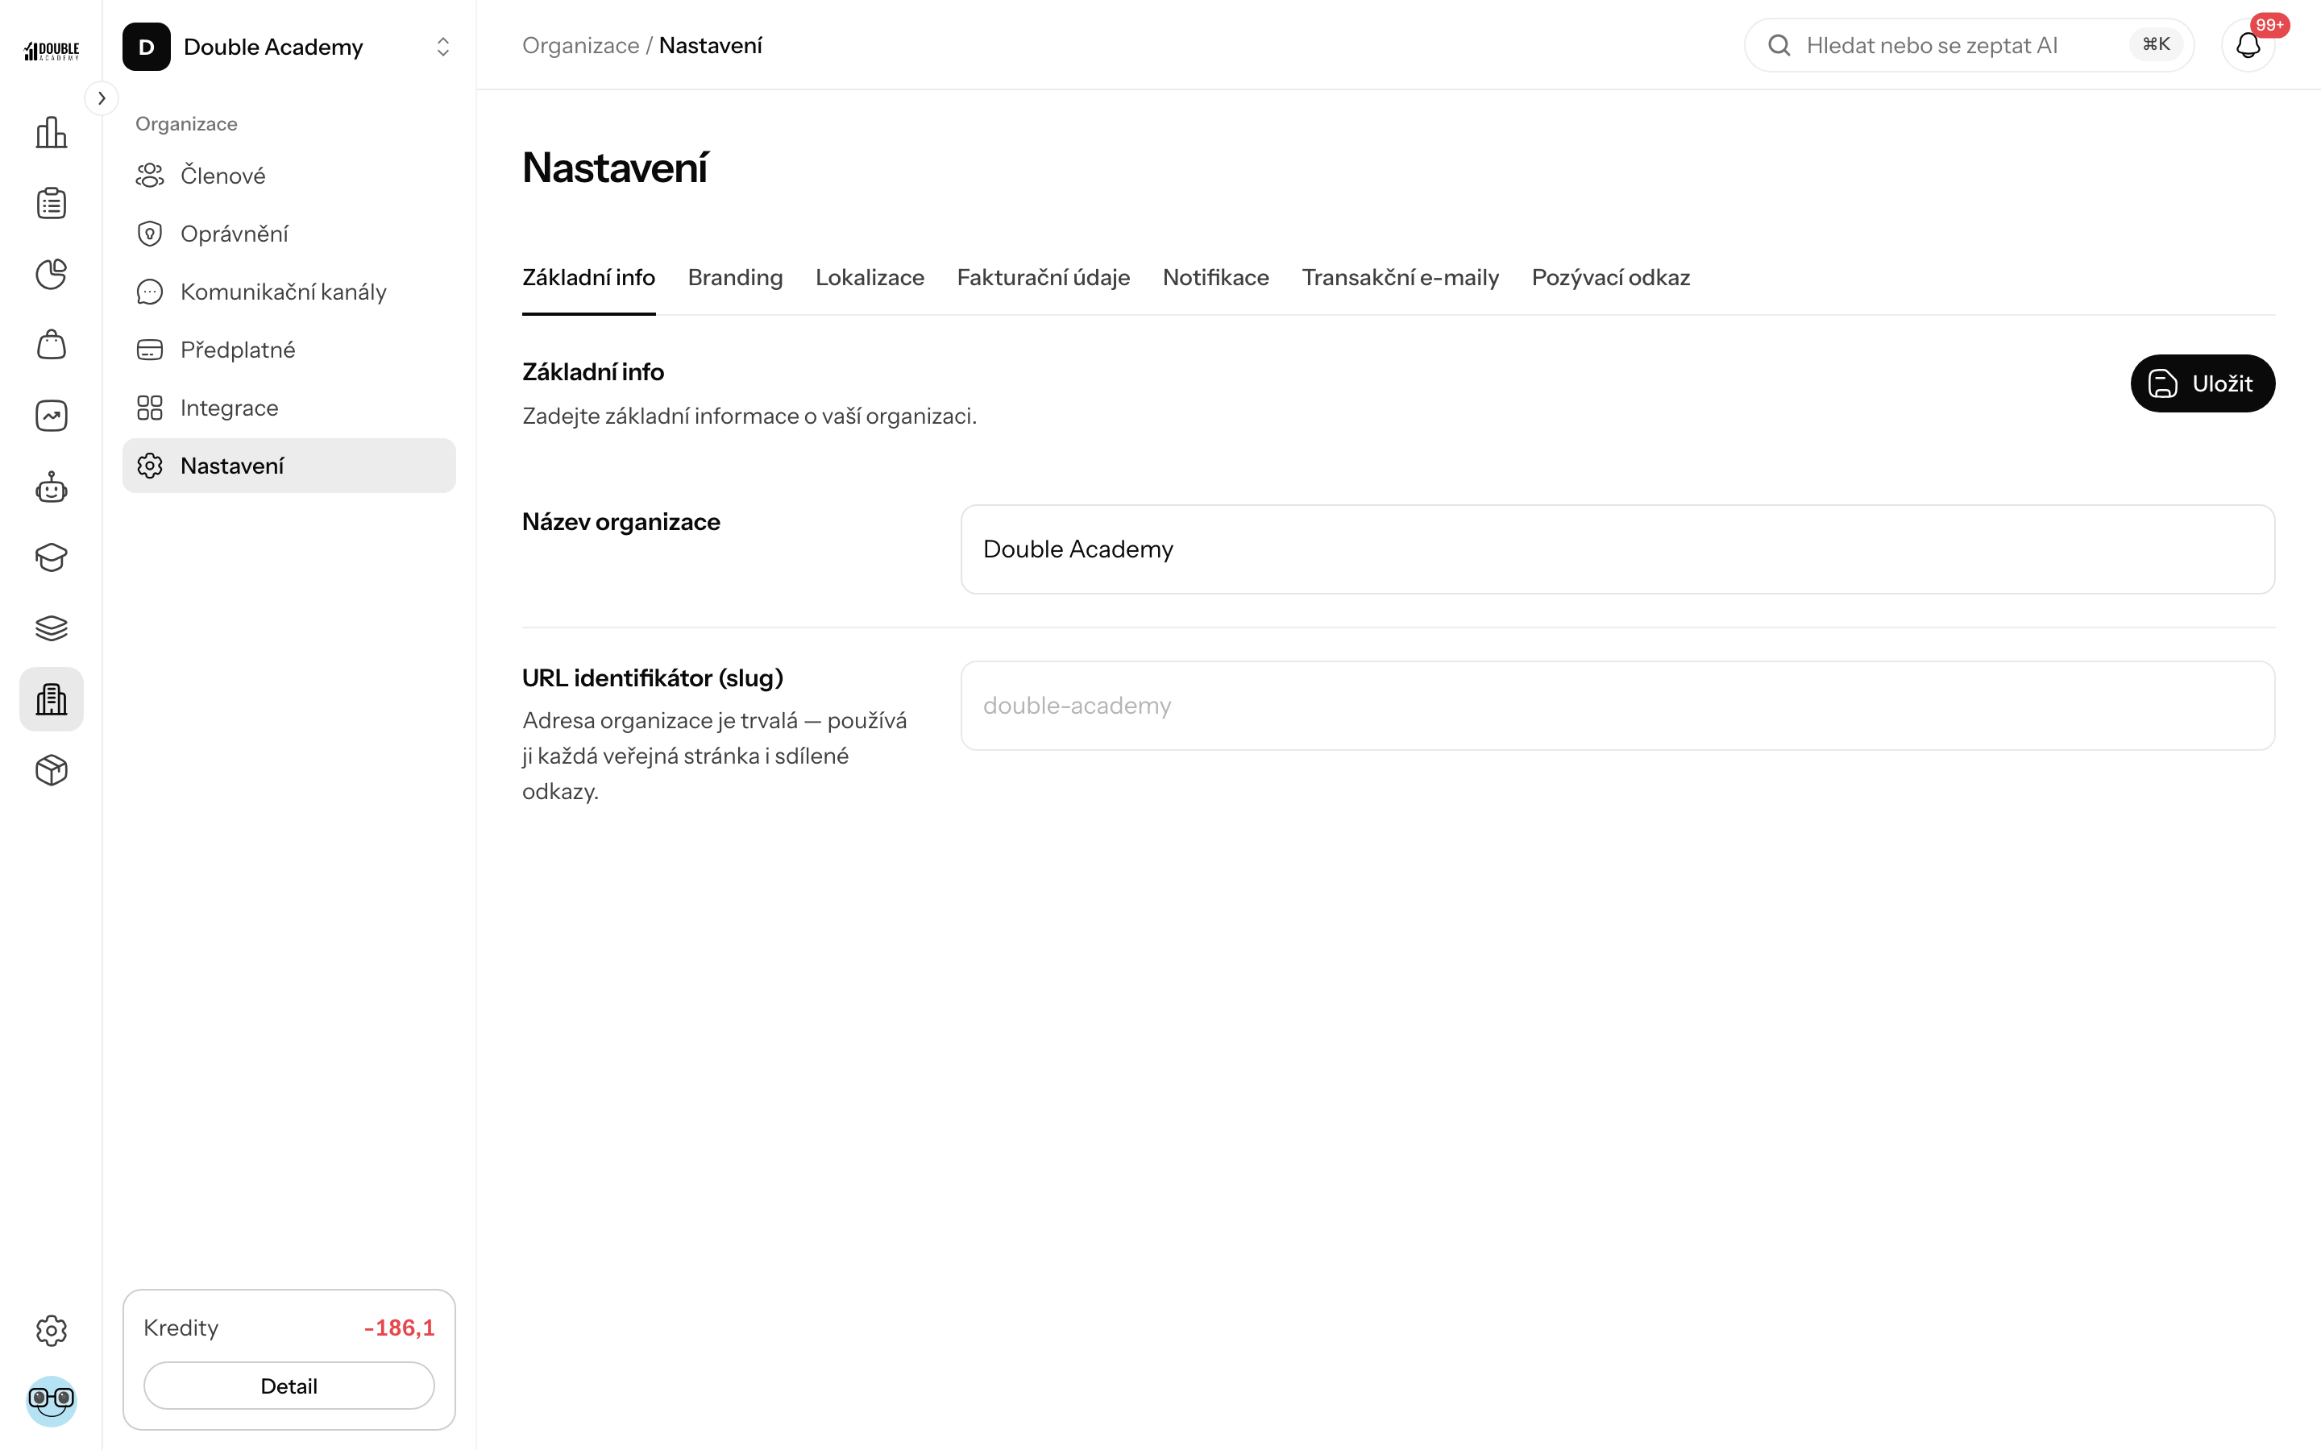Screen dimensions: 2321x1450
Task: Click the Organizace breadcrumb link
Action: point(580,45)
